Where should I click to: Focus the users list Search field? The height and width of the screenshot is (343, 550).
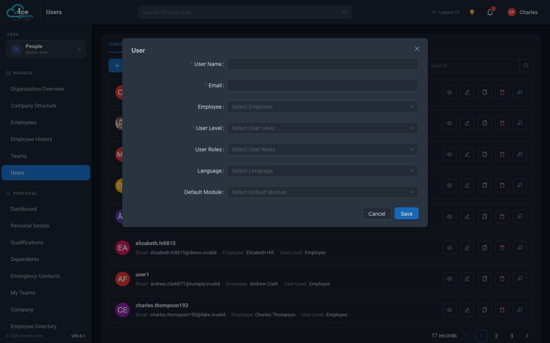tap(473, 66)
